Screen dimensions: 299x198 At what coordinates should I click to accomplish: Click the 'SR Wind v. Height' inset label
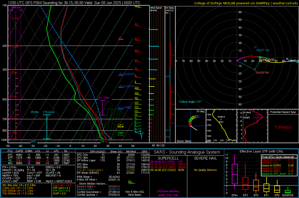[x=247, y=115]
